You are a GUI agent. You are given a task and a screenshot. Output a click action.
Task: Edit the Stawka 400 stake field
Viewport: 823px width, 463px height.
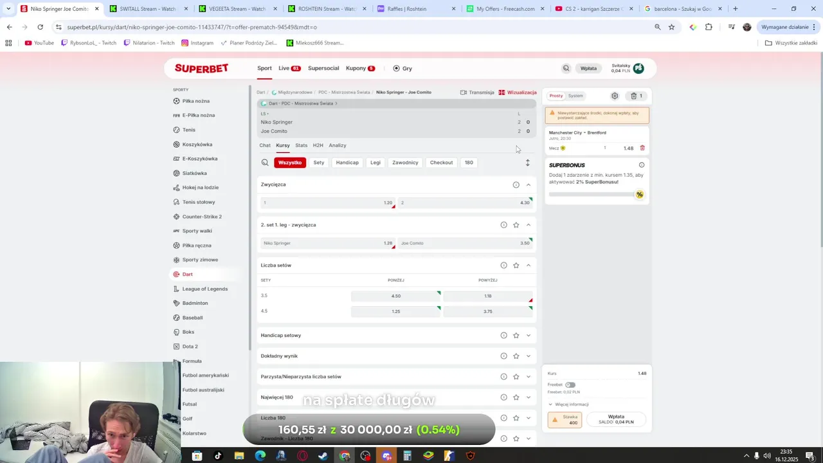click(565, 419)
